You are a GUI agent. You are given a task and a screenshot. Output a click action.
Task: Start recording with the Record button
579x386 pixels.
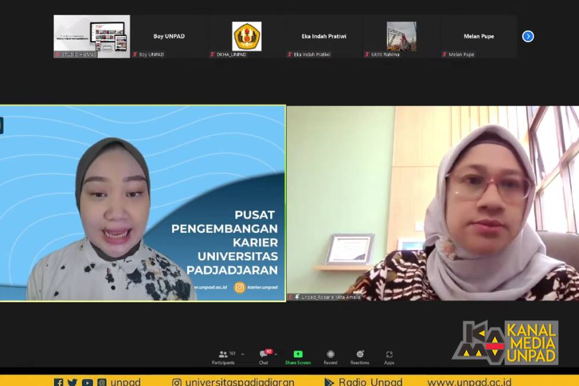click(x=330, y=356)
